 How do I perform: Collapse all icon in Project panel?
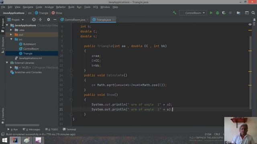(40, 20)
